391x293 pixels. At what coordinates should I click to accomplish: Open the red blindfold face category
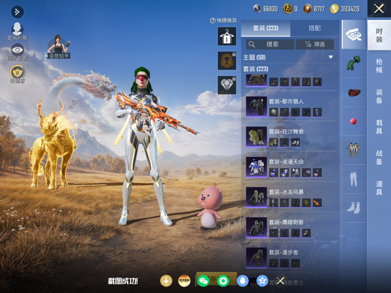pyautogui.click(x=354, y=92)
